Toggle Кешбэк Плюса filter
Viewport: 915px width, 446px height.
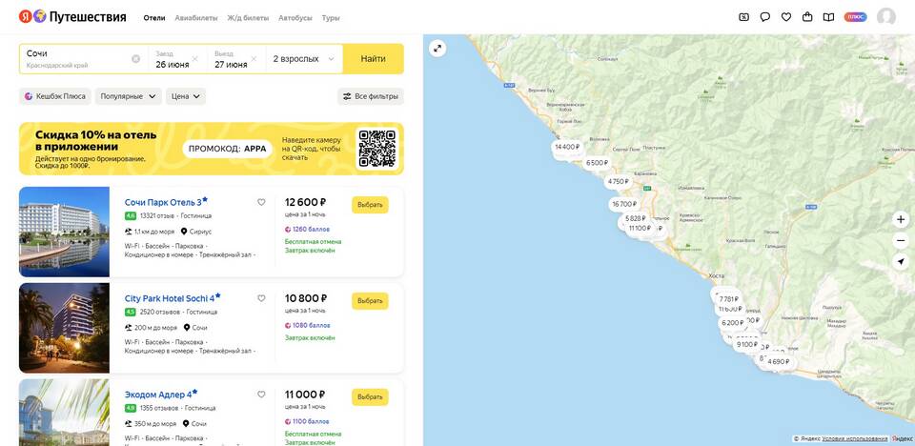coord(55,96)
